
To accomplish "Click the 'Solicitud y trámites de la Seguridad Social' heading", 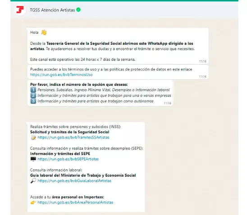I will pos(69,132).
